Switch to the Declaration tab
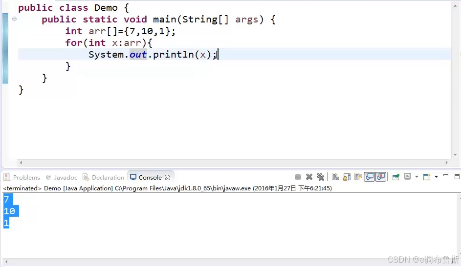The width and height of the screenshot is (461, 267). click(104, 178)
